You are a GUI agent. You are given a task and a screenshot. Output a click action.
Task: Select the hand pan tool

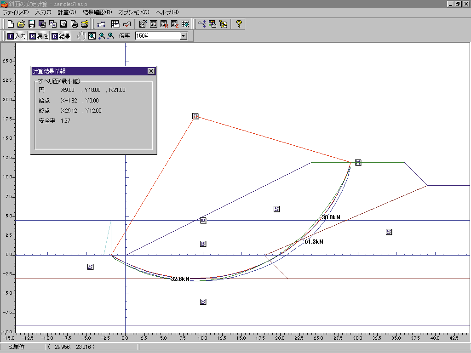pyautogui.click(x=81, y=36)
